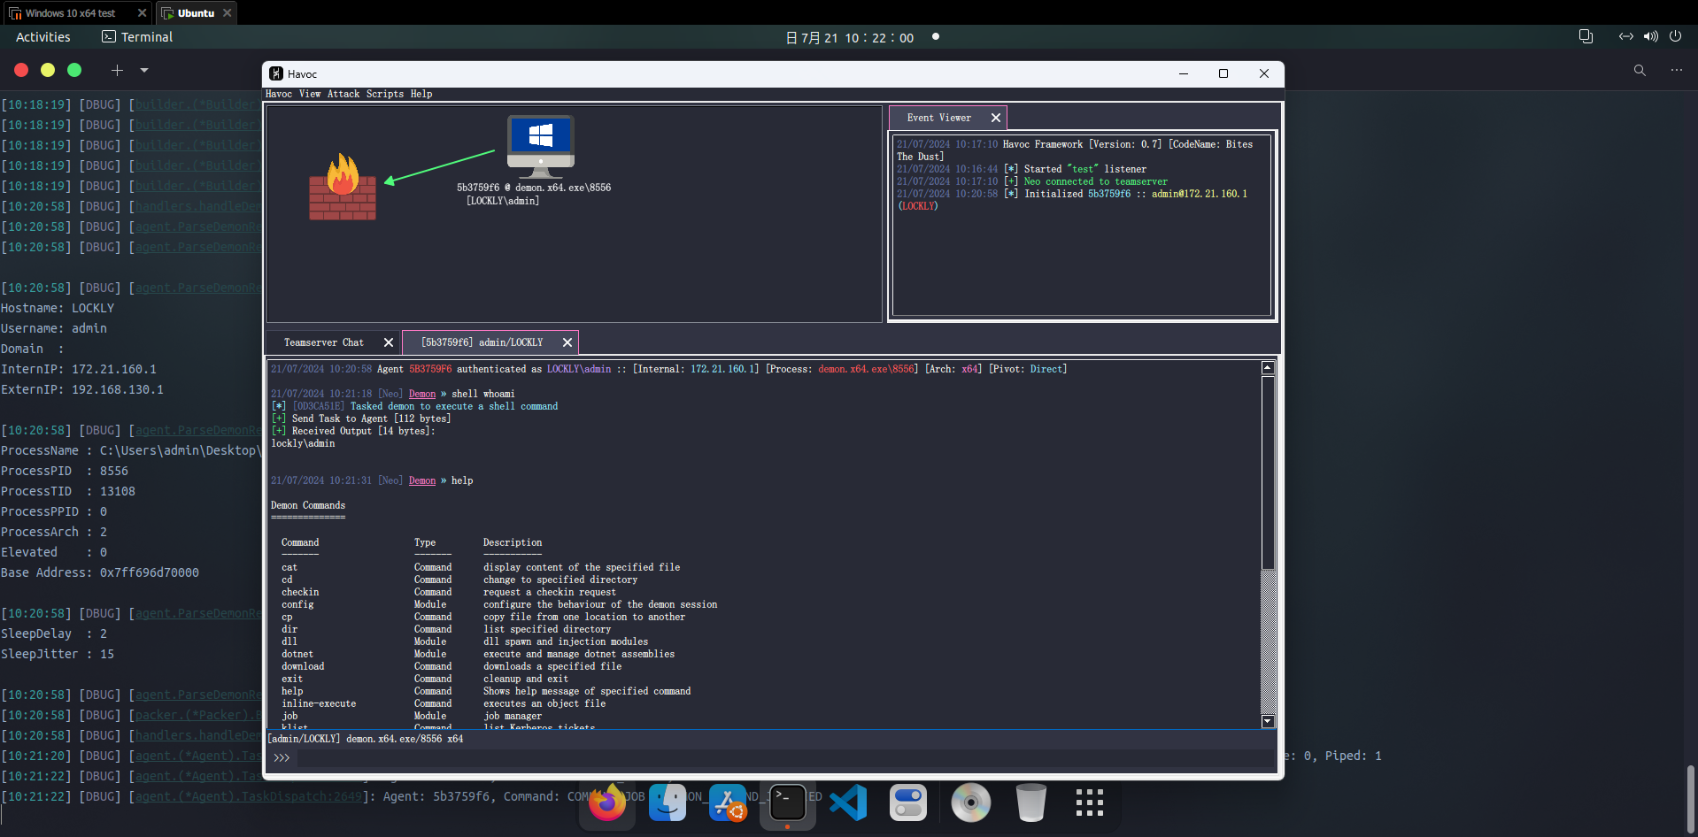
Task: Click the Demon link before help command
Action: click(x=422, y=480)
